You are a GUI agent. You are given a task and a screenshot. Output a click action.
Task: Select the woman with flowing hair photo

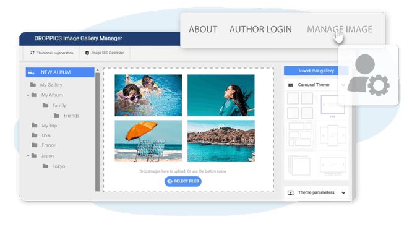click(221, 95)
